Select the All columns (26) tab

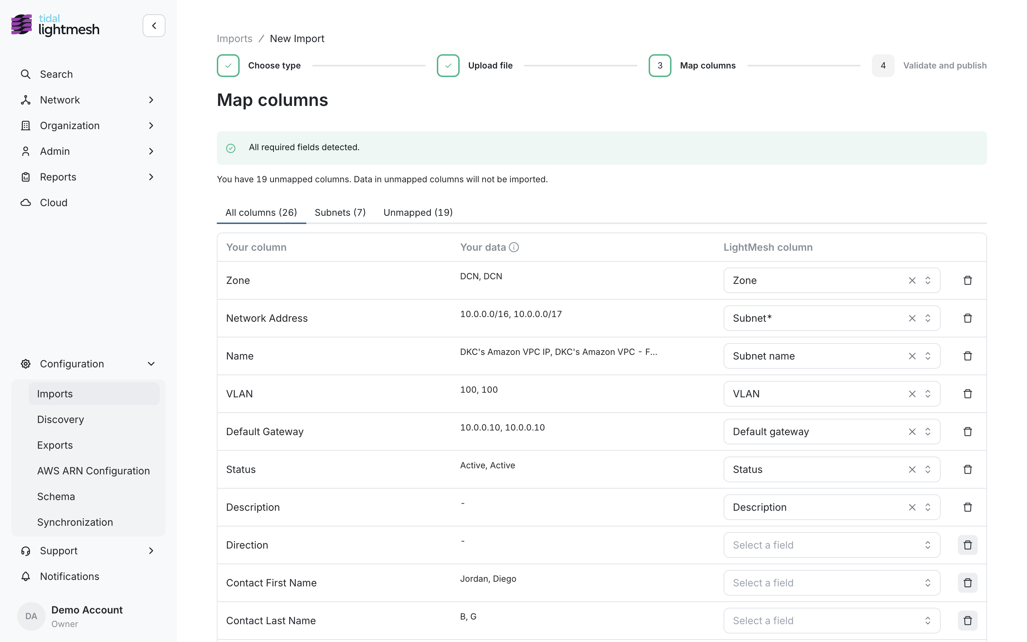click(x=261, y=212)
